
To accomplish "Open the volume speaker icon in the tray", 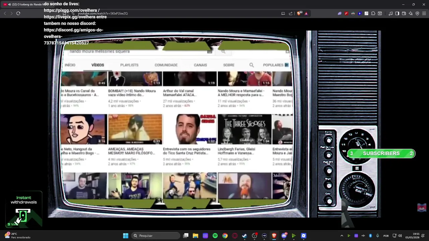I will pyautogui.click(x=400, y=236).
